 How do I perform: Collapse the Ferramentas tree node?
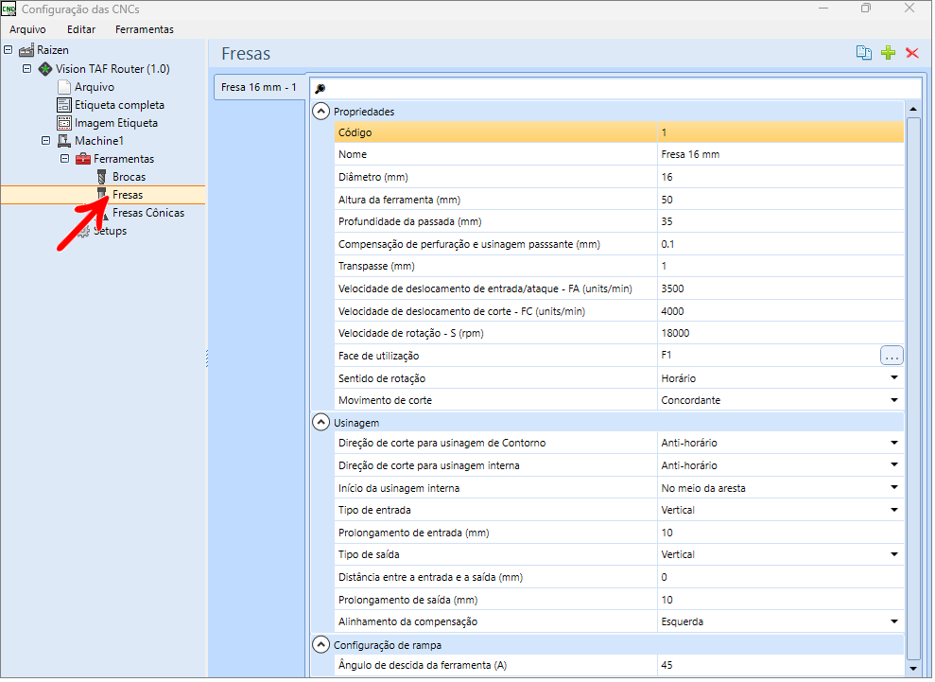point(64,159)
